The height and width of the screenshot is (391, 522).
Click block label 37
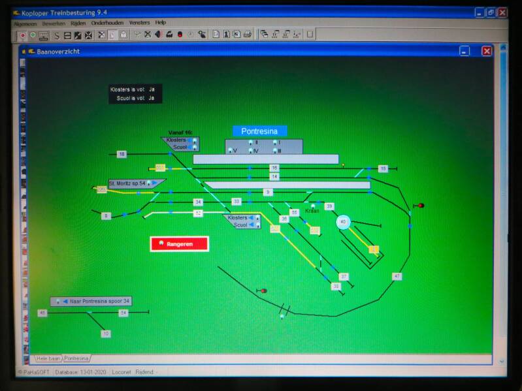(344, 277)
